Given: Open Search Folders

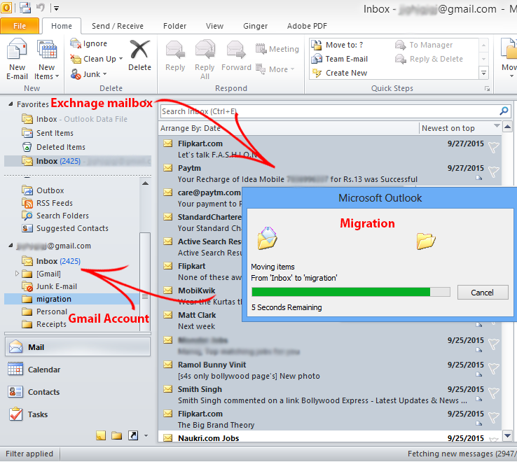Looking at the screenshot, I should (55, 216).
